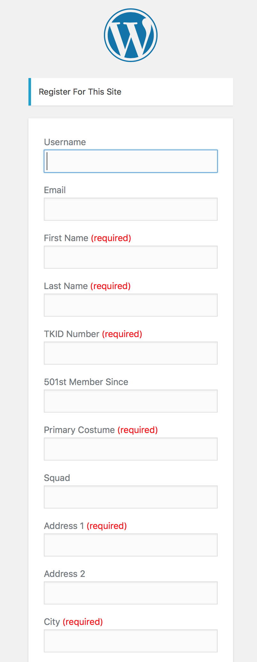
Task: Select the City input field
Action: 131,641
